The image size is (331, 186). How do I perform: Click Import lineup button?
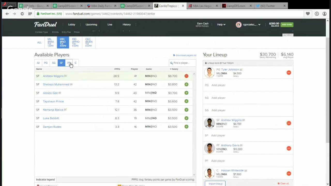[x=215, y=184]
